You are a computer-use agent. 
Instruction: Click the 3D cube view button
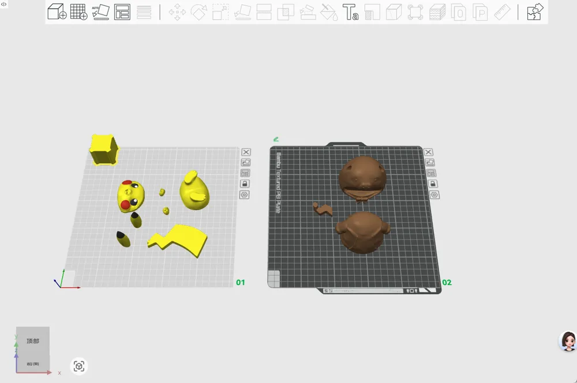[x=78, y=366]
